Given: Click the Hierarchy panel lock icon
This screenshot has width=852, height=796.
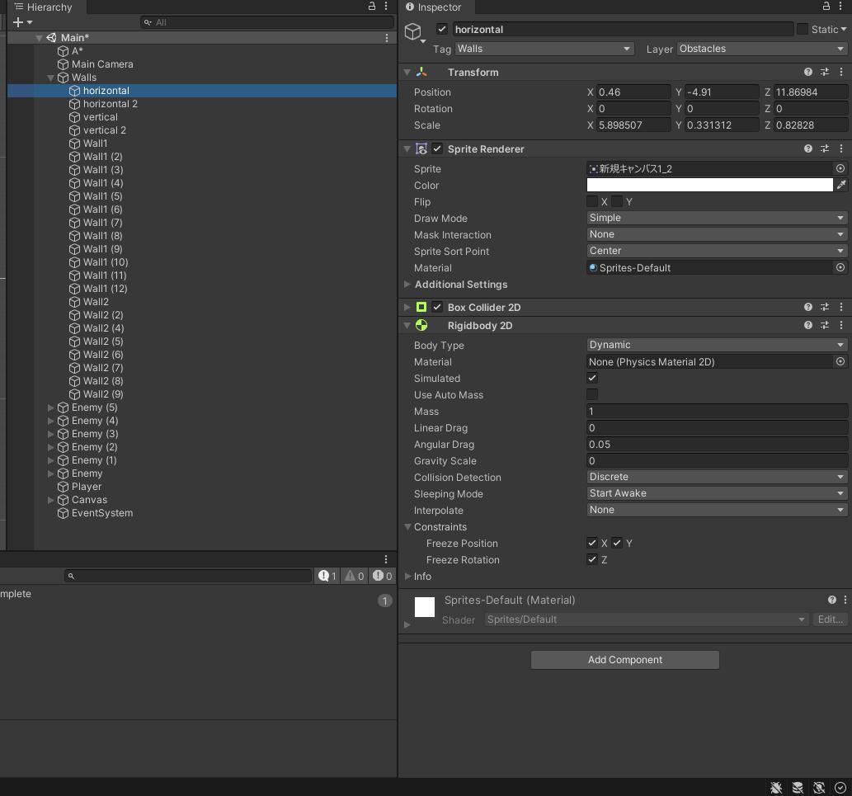Looking at the screenshot, I should pos(372,7).
